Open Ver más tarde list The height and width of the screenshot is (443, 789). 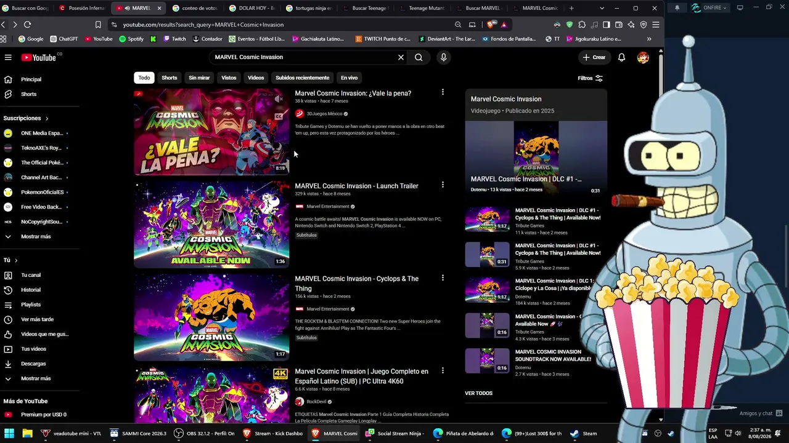tap(37, 319)
